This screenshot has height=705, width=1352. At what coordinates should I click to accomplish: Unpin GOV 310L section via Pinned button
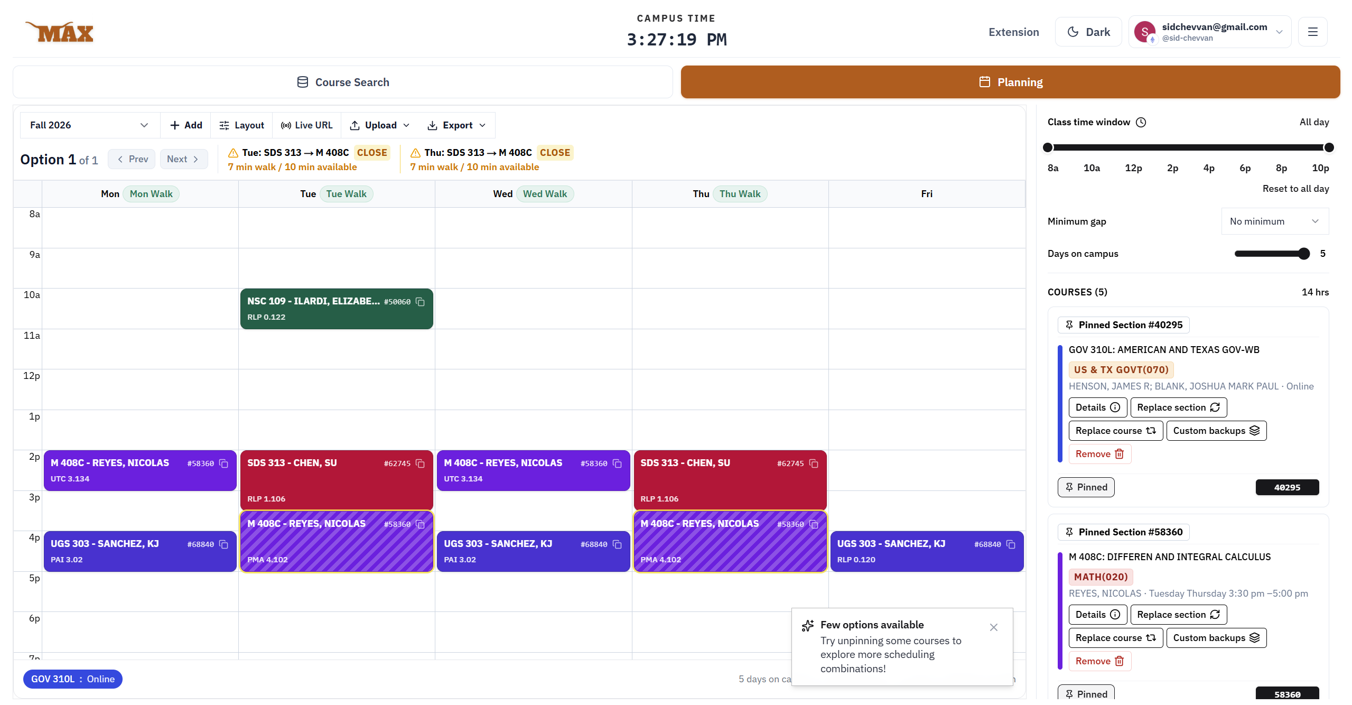tap(1086, 487)
